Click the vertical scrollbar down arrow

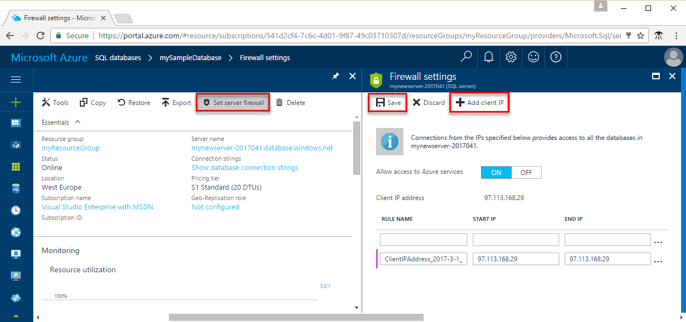(x=356, y=308)
